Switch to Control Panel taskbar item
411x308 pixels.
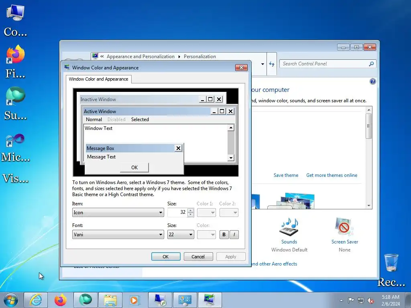pos(185,300)
